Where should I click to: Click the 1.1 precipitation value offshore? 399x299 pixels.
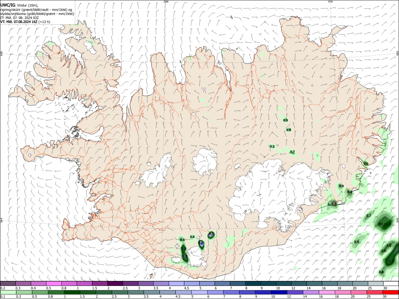click(x=380, y=224)
